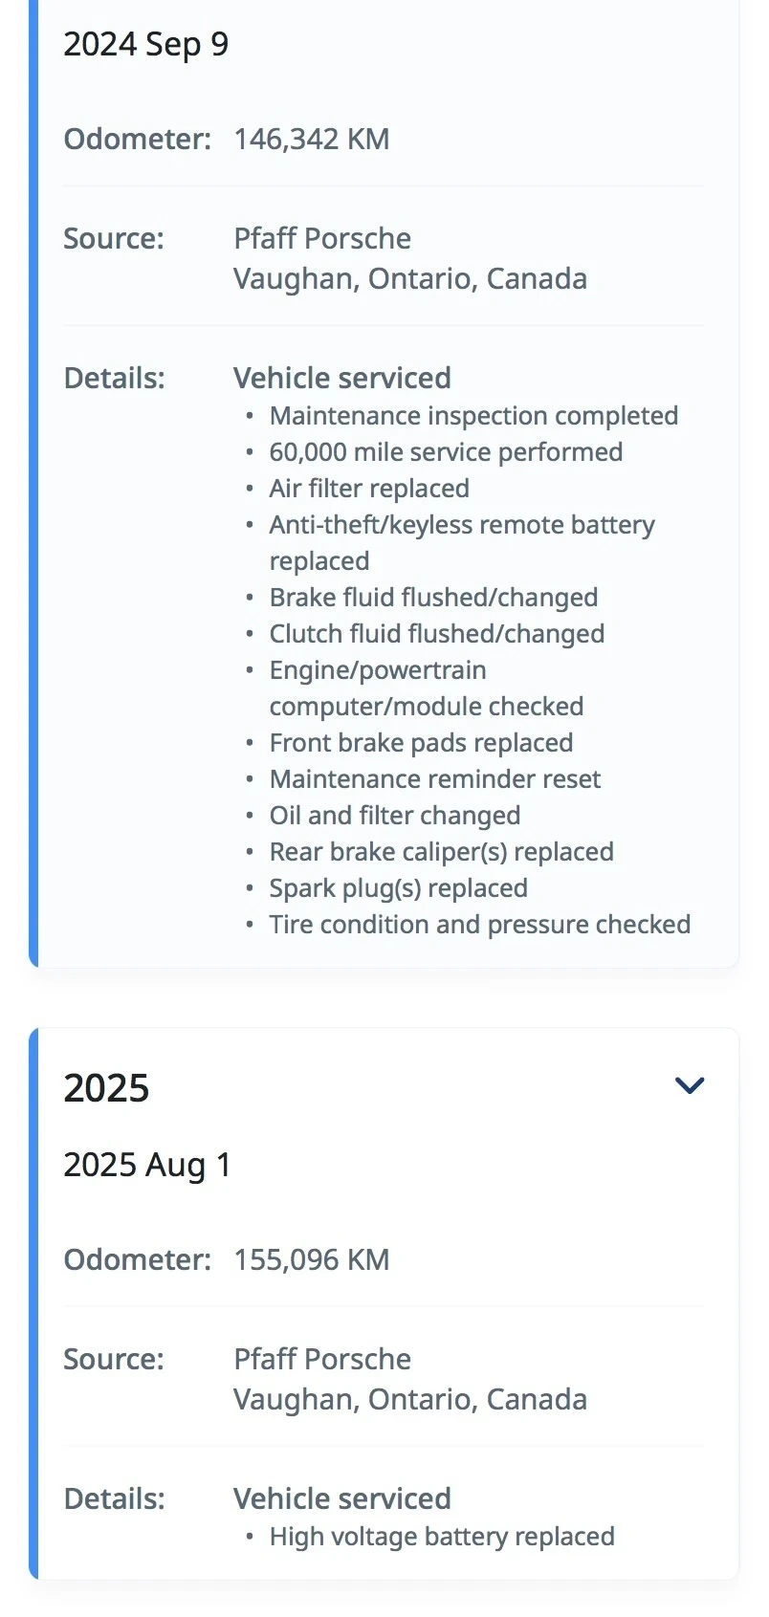Click the Air filter replaced entry

pyautogui.click(x=368, y=489)
